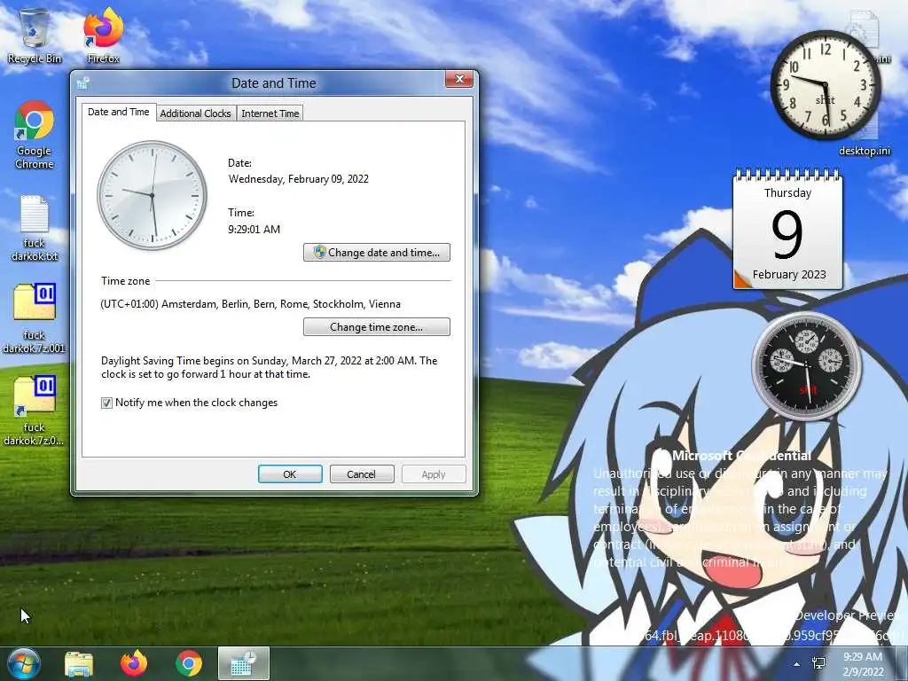Click the calendar gadget showing Thursday 9
Screen dimensions: 908x681
point(787,230)
